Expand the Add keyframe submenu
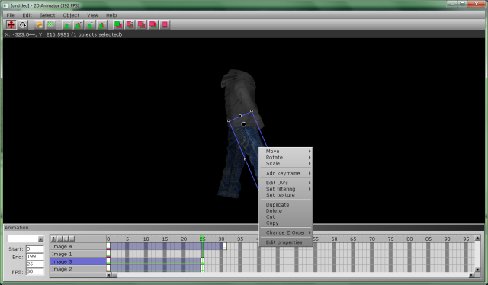This screenshot has height=285, width=488. (x=286, y=173)
